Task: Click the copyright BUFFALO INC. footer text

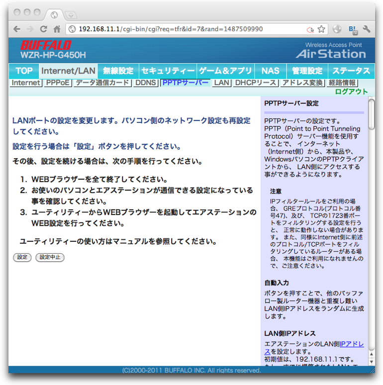Action: coord(191,370)
